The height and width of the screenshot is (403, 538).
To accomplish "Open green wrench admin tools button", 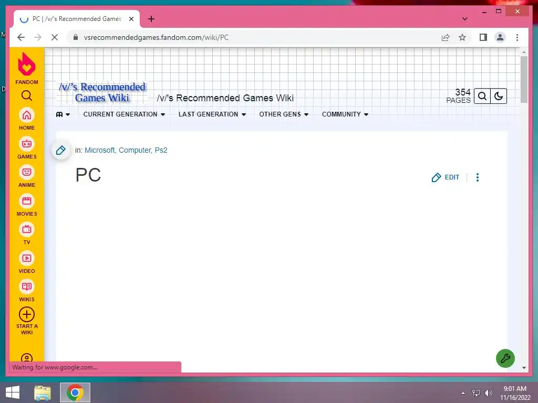I will coord(505,358).
